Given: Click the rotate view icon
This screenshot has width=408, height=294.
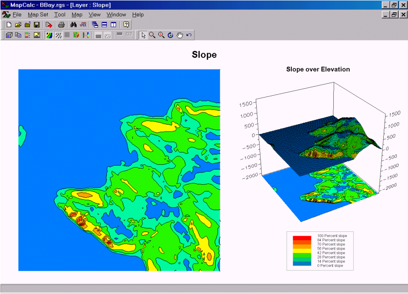Looking at the screenshot, I should point(170,35).
